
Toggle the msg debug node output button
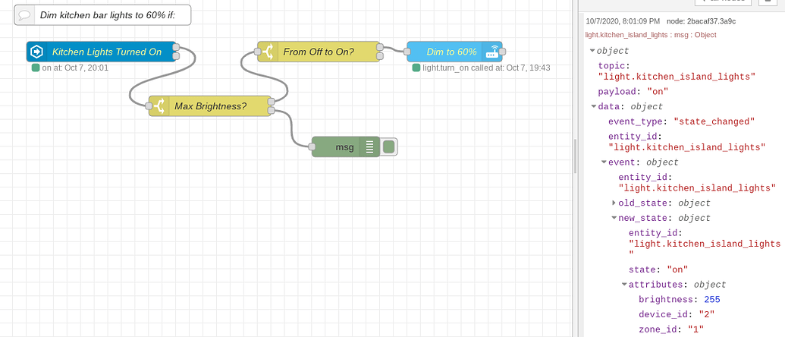[x=389, y=147]
